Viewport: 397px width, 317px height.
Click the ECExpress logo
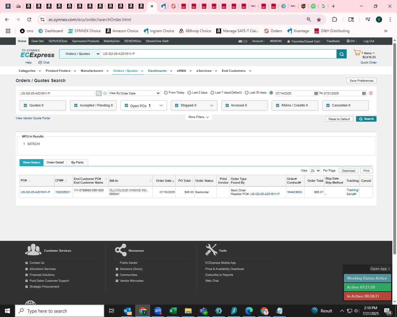[x=37, y=54]
